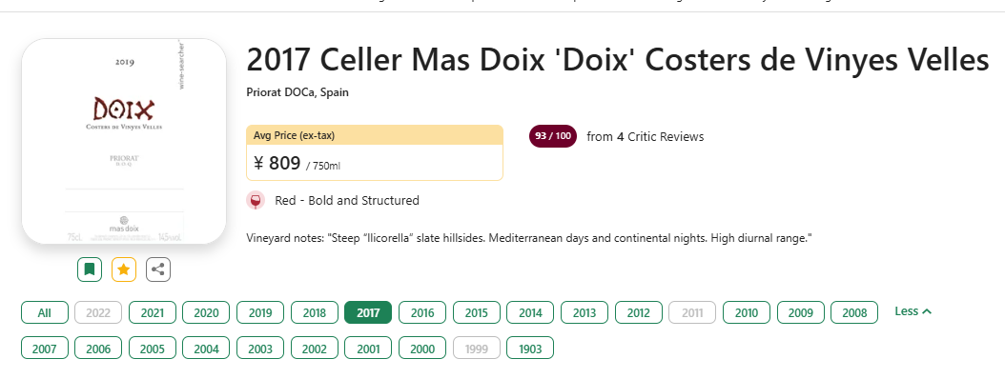Screen dimensions: 1005x379
Task: Choose the 1903 vintage
Action: (x=530, y=349)
